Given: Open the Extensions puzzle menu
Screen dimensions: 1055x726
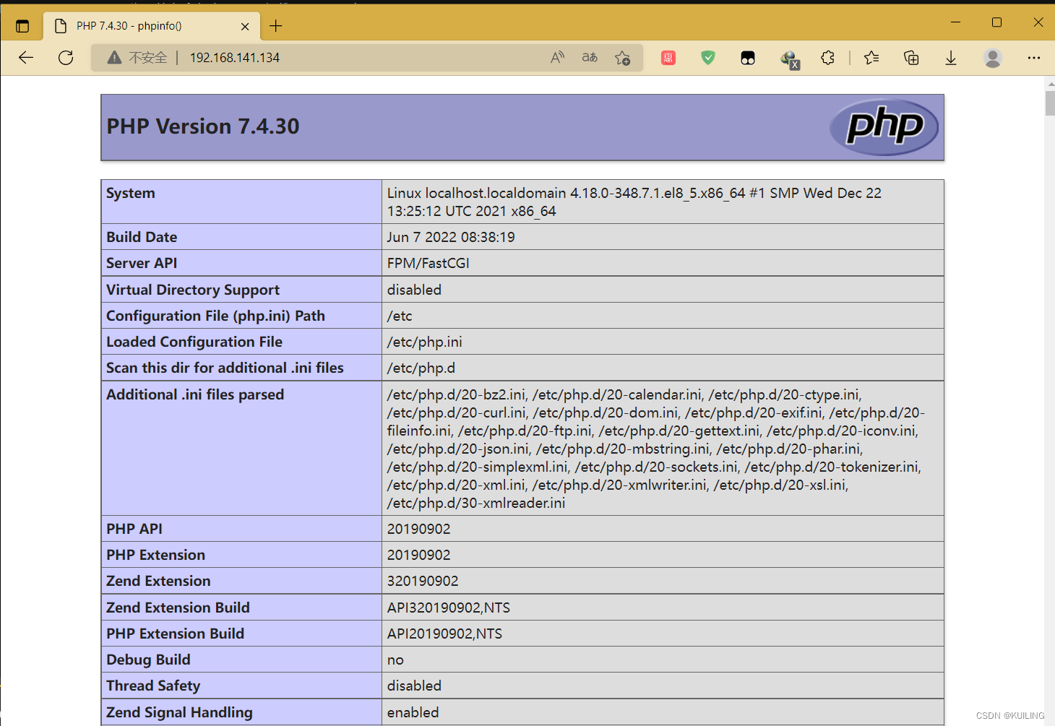Looking at the screenshot, I should (x=828, y=58).
